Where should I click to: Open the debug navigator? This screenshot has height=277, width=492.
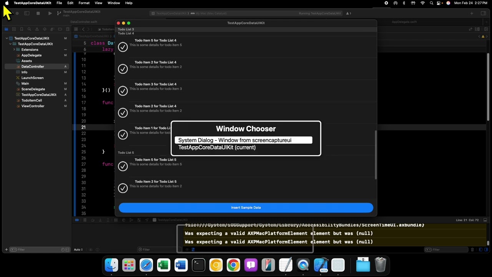click(52, 29)
